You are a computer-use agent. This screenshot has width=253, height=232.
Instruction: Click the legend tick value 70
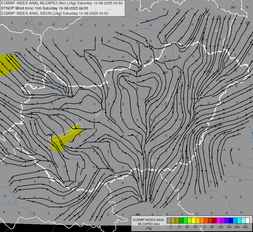click(x=204, y=227)
